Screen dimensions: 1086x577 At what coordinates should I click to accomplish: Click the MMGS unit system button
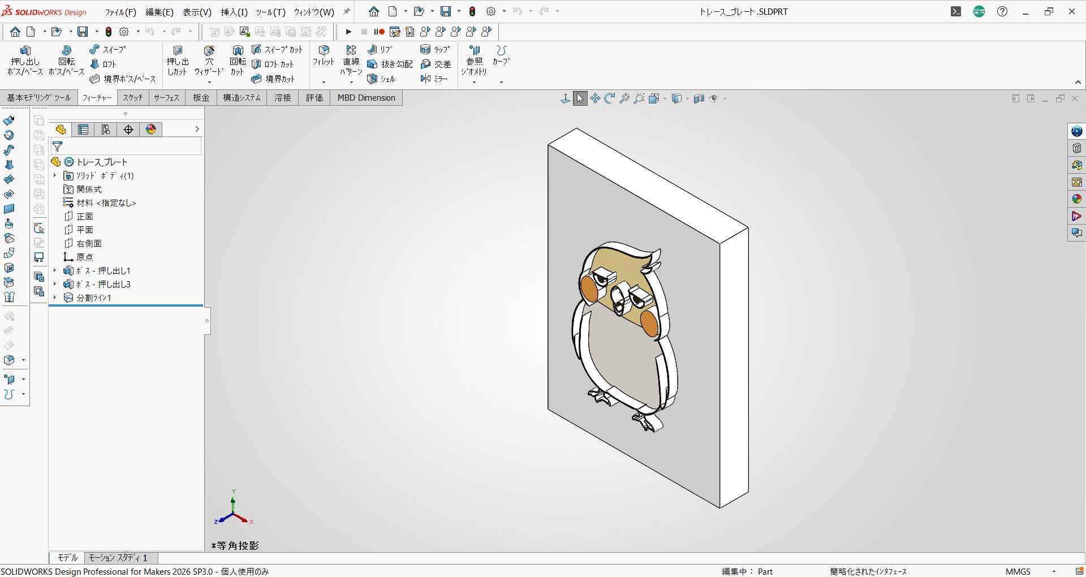(x=1018, y=571)
